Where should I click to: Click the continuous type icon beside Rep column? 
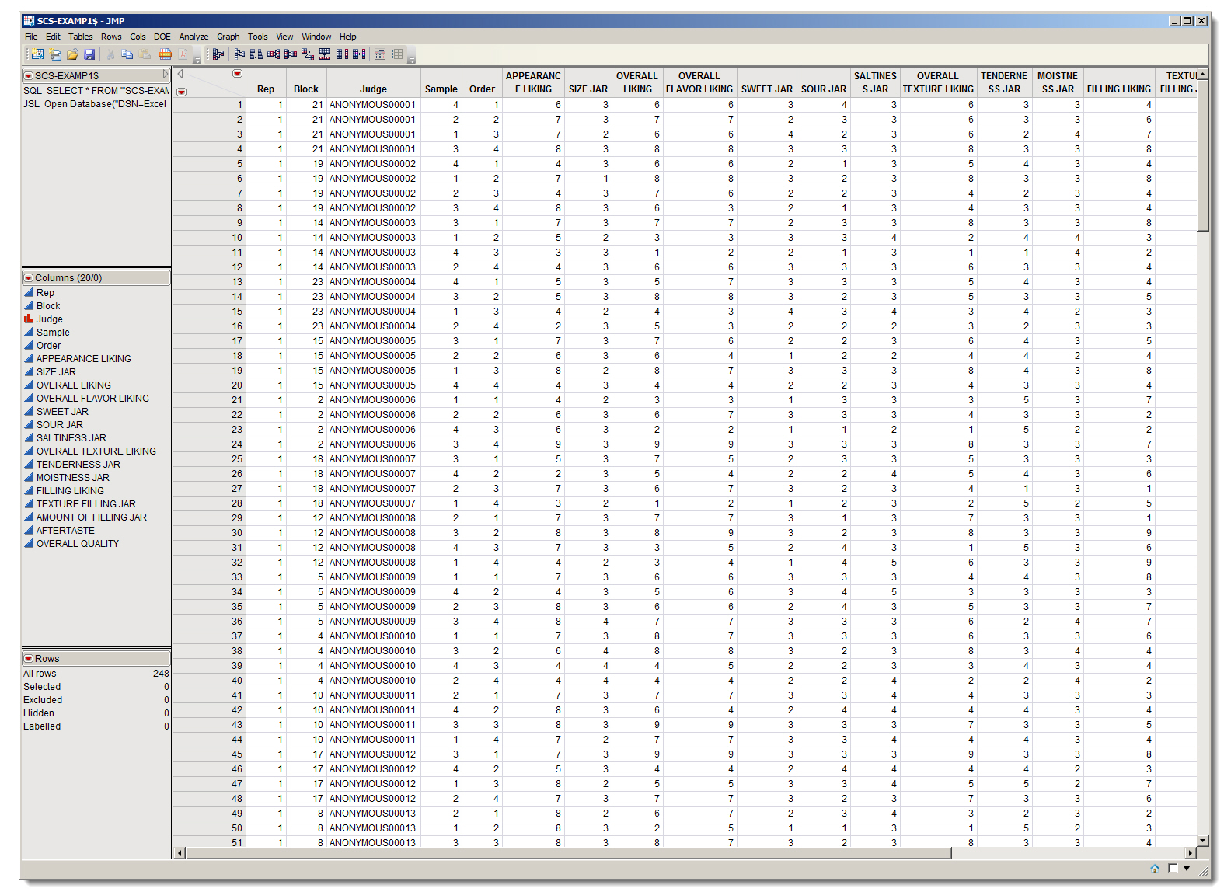(29, 292)
